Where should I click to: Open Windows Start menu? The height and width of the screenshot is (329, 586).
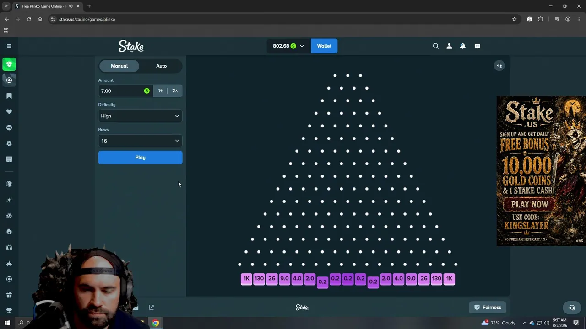[7, 323]
